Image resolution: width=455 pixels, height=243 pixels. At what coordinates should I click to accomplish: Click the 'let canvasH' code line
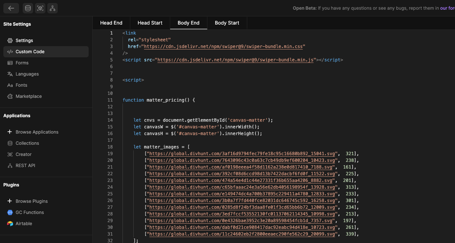tap(198, 134)
